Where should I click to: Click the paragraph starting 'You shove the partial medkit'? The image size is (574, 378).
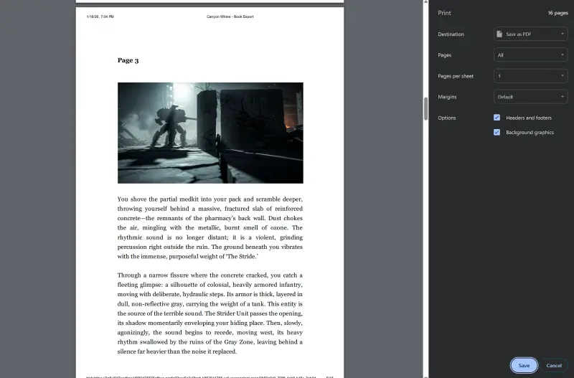click(x=210, y=227)
